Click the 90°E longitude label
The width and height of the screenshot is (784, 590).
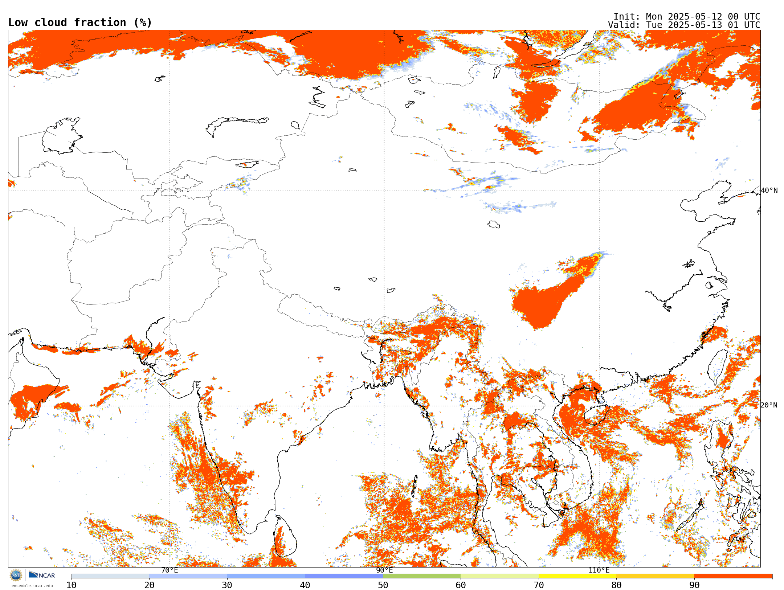(x=384, y=570)
